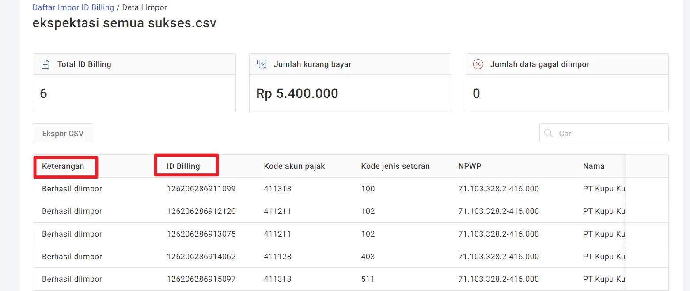Click kode akun pajak 411128 cell

277,257
